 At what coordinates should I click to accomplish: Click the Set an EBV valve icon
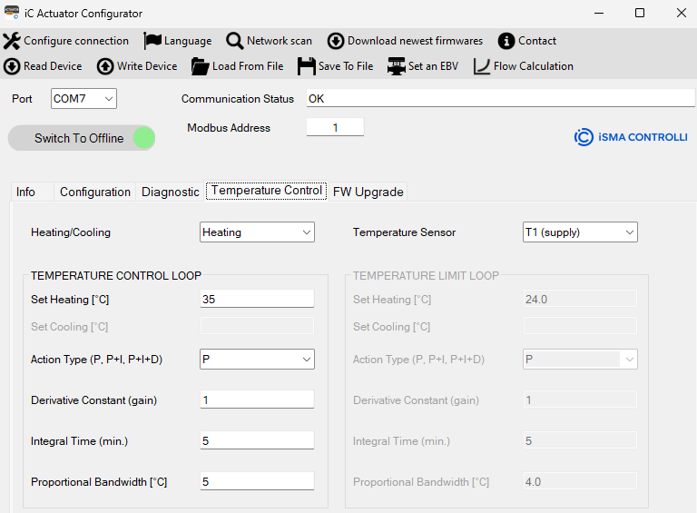click(x=396, y=66)
